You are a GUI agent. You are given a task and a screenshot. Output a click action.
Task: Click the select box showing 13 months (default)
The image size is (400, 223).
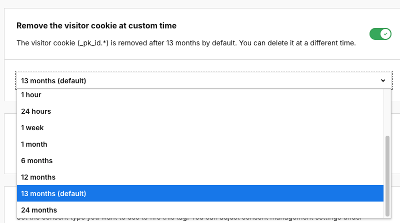pos(200,80)
